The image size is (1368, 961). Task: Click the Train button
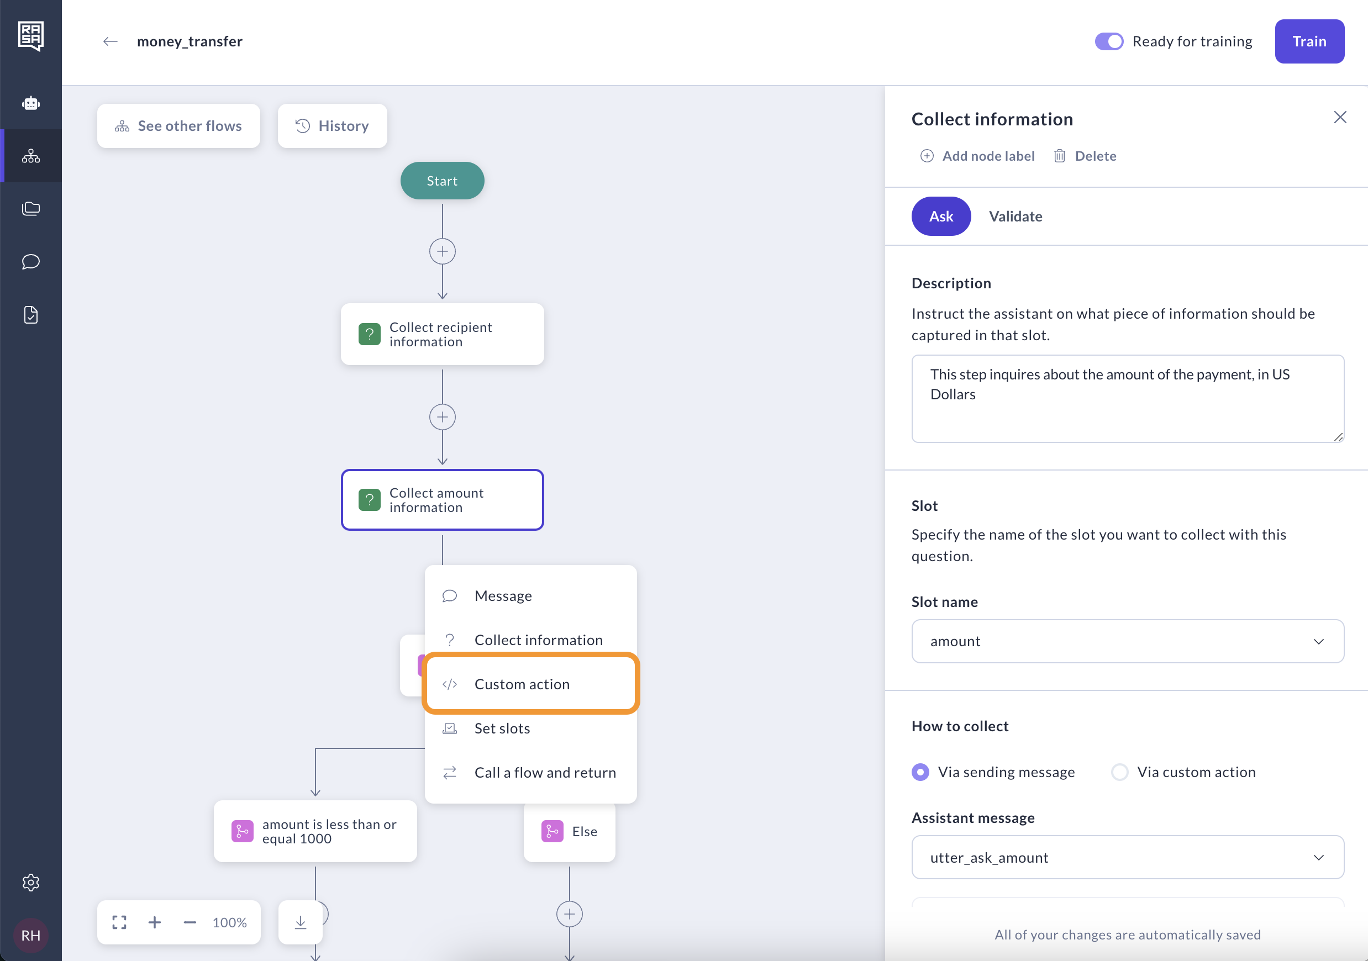coord(1308,41)
